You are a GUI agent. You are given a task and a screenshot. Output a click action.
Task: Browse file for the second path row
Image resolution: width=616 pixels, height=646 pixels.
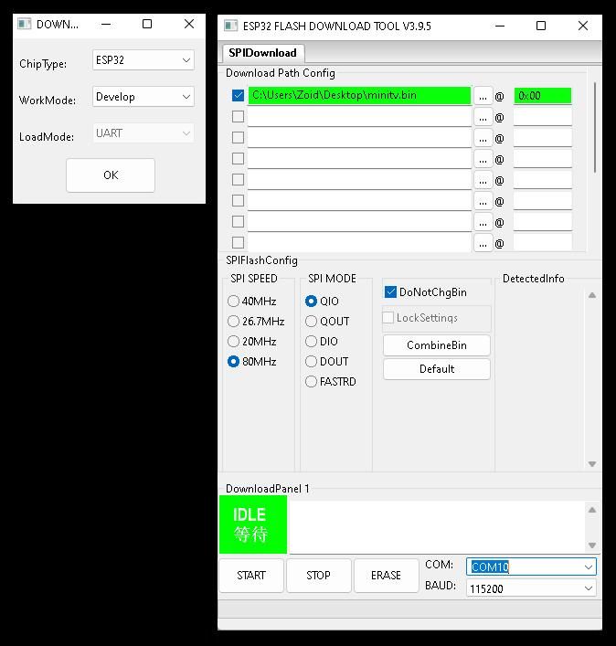(x=483, y=118)
